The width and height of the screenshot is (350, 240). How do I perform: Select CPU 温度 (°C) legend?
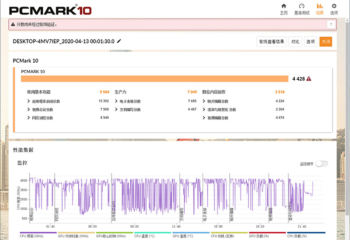[153, 235]
